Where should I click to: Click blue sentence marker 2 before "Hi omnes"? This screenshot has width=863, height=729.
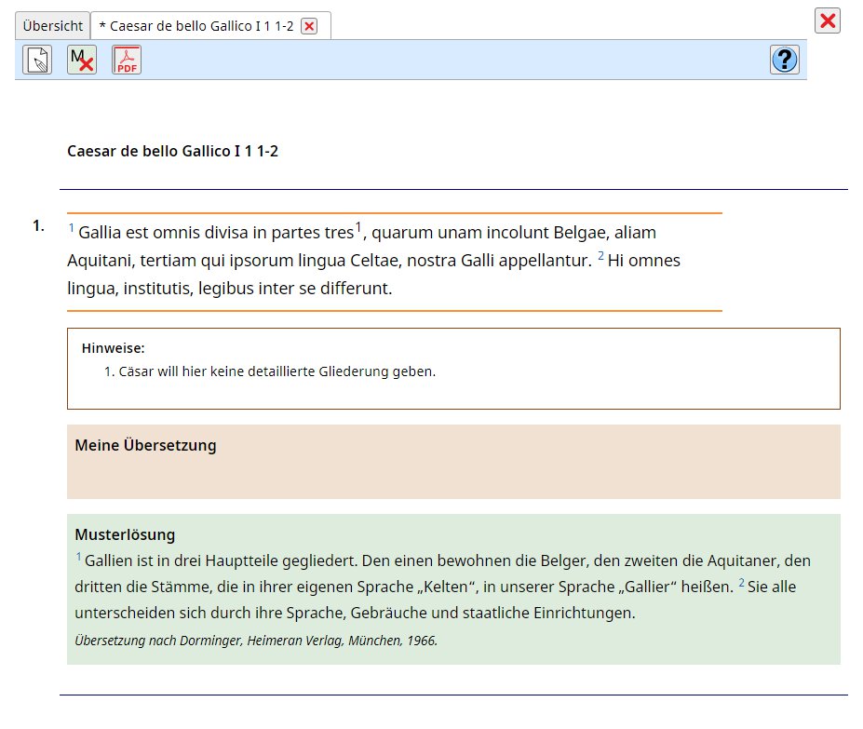pos(600,256)
